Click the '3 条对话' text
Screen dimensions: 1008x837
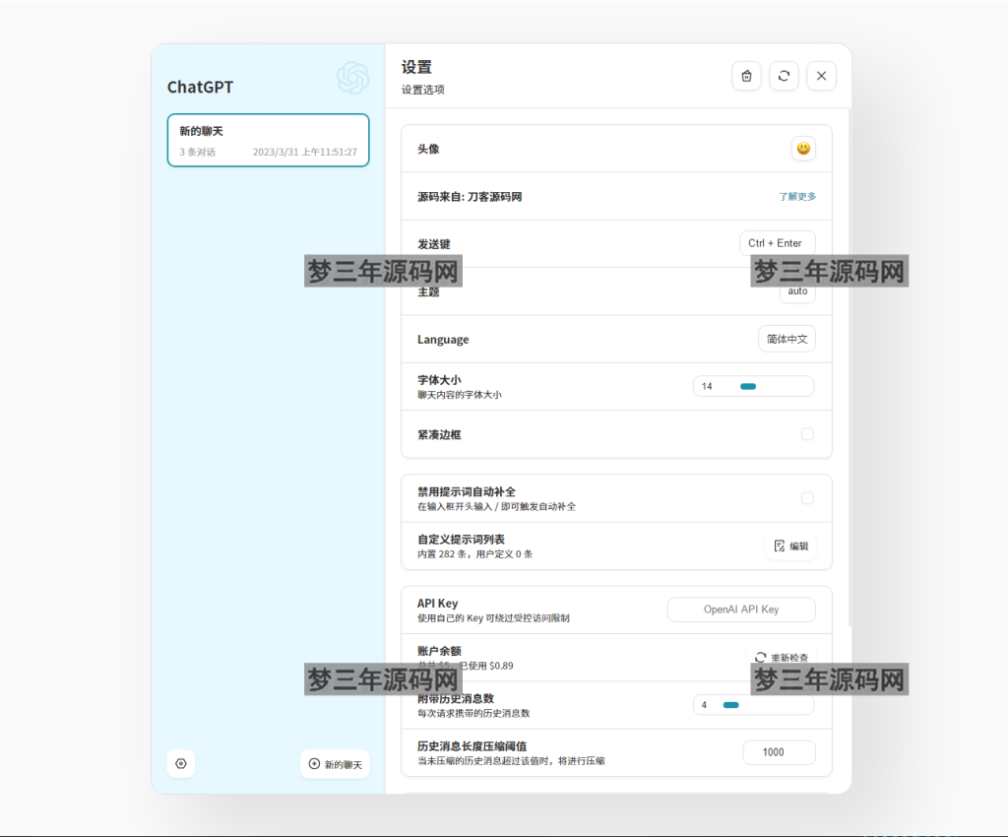pos(197,152)
